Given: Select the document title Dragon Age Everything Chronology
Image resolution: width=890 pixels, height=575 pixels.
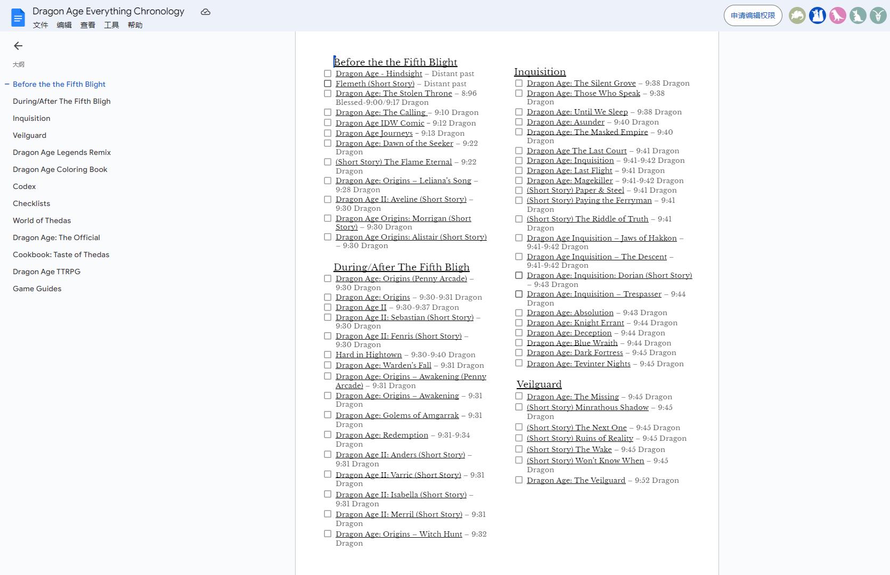Looking at the screenshot, I should tap(108, 11).
